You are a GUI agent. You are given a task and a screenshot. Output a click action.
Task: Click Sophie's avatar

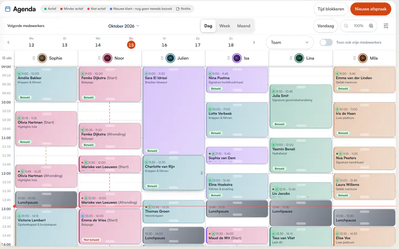(42, 58)
